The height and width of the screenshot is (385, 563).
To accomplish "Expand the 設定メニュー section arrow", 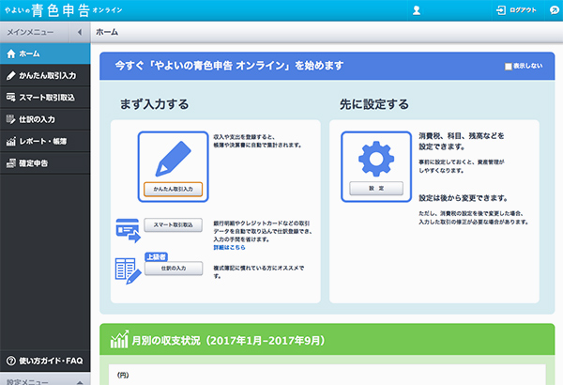I will [x=80, y=382].
